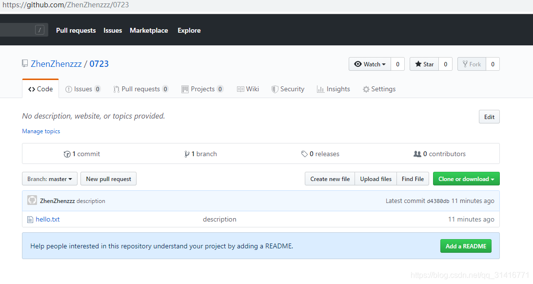533x284 pixels.
Task: Click Find File button
Action: pos(413,179)
